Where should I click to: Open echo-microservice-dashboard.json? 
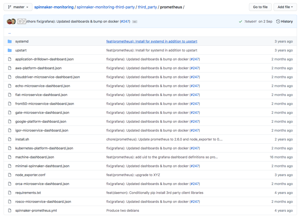tap(43, 86)
